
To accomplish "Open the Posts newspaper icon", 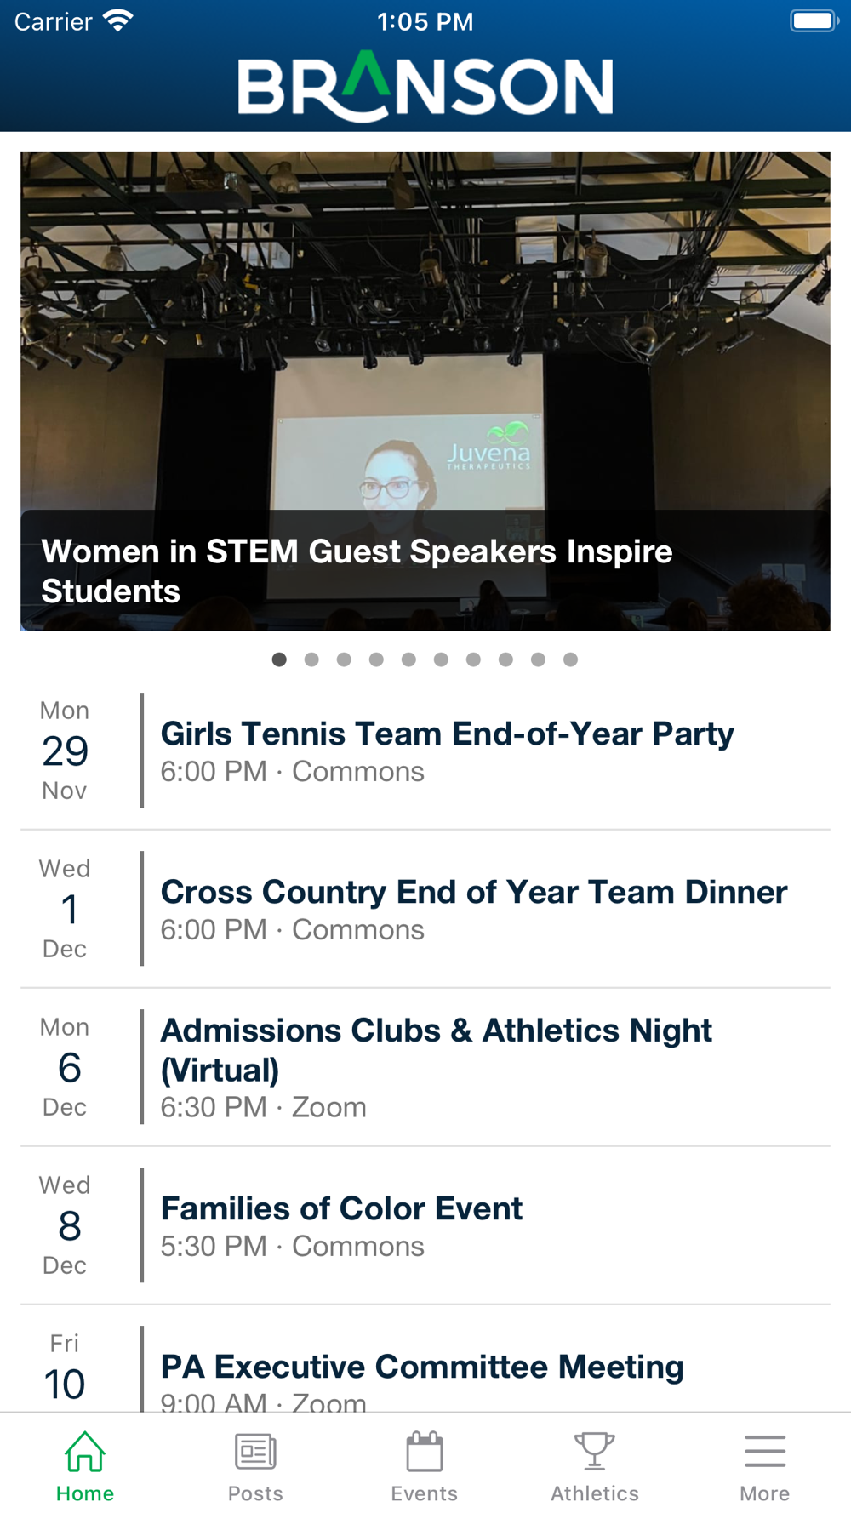I will tap(255, 1452).
